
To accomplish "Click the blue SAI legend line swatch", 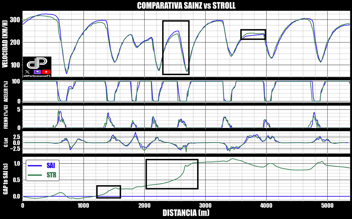I will click(35, 166).
